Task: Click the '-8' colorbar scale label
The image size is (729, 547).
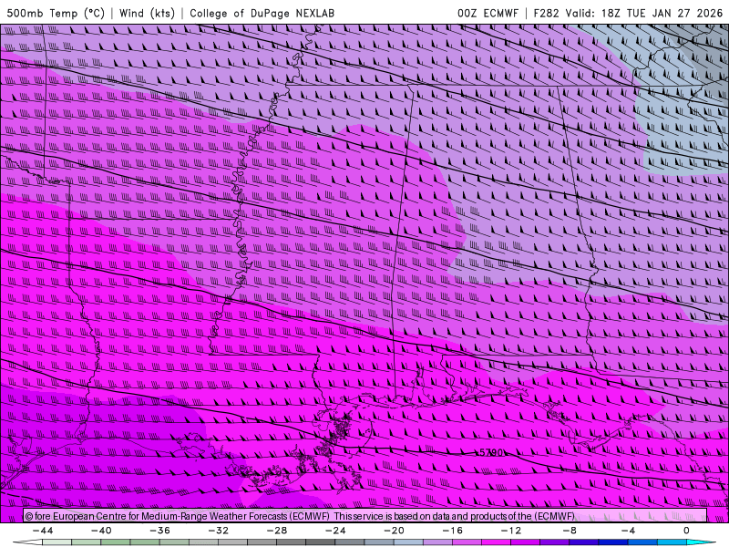Action: coord(570,531)
